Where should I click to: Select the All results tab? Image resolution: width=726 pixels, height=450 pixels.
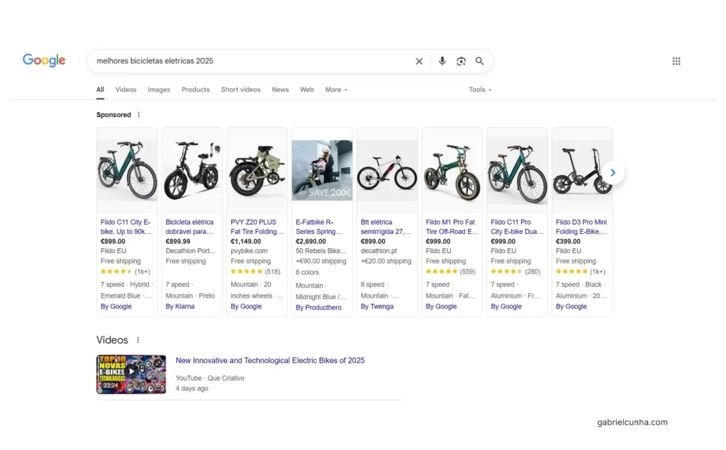coord(100,89)
